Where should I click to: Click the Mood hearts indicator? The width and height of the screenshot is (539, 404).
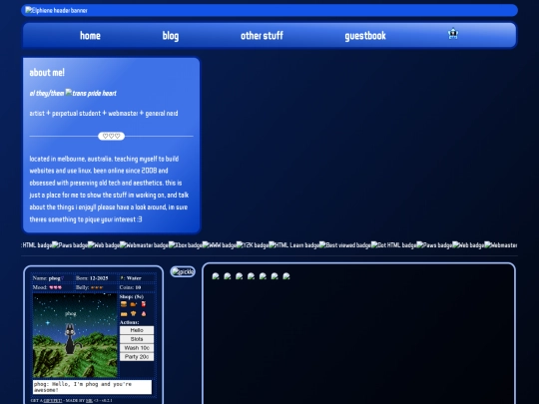tap(47, 287)
